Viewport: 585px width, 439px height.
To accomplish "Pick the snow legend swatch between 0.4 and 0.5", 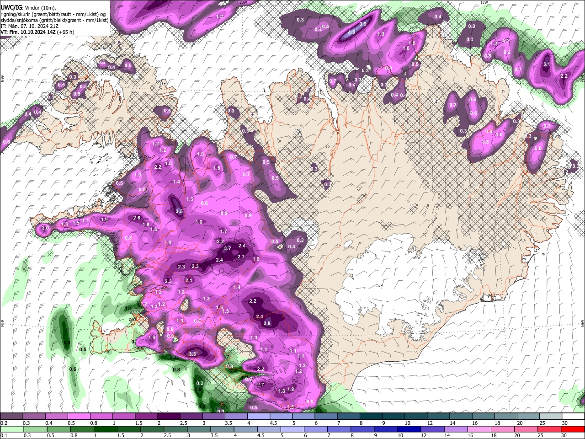I will pos(56,417).
